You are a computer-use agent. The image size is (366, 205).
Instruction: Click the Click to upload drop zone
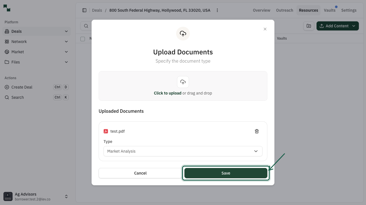[x=183, y=86]
